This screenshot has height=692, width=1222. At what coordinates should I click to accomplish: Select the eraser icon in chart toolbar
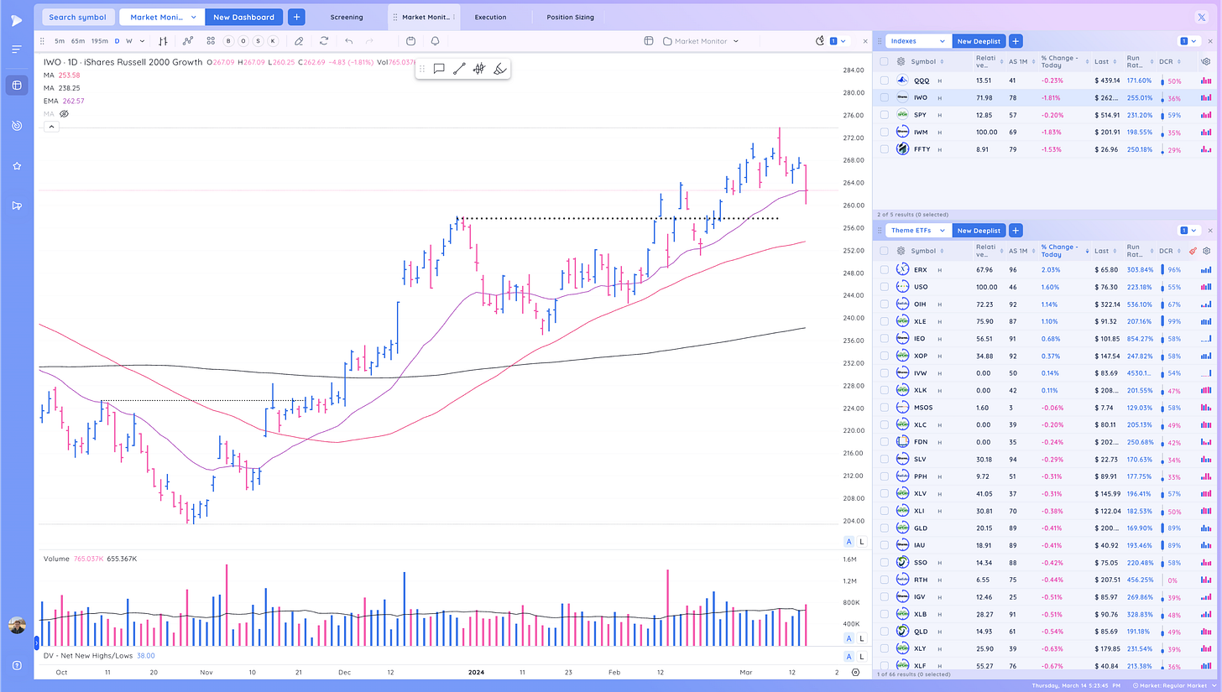[299, 41]
